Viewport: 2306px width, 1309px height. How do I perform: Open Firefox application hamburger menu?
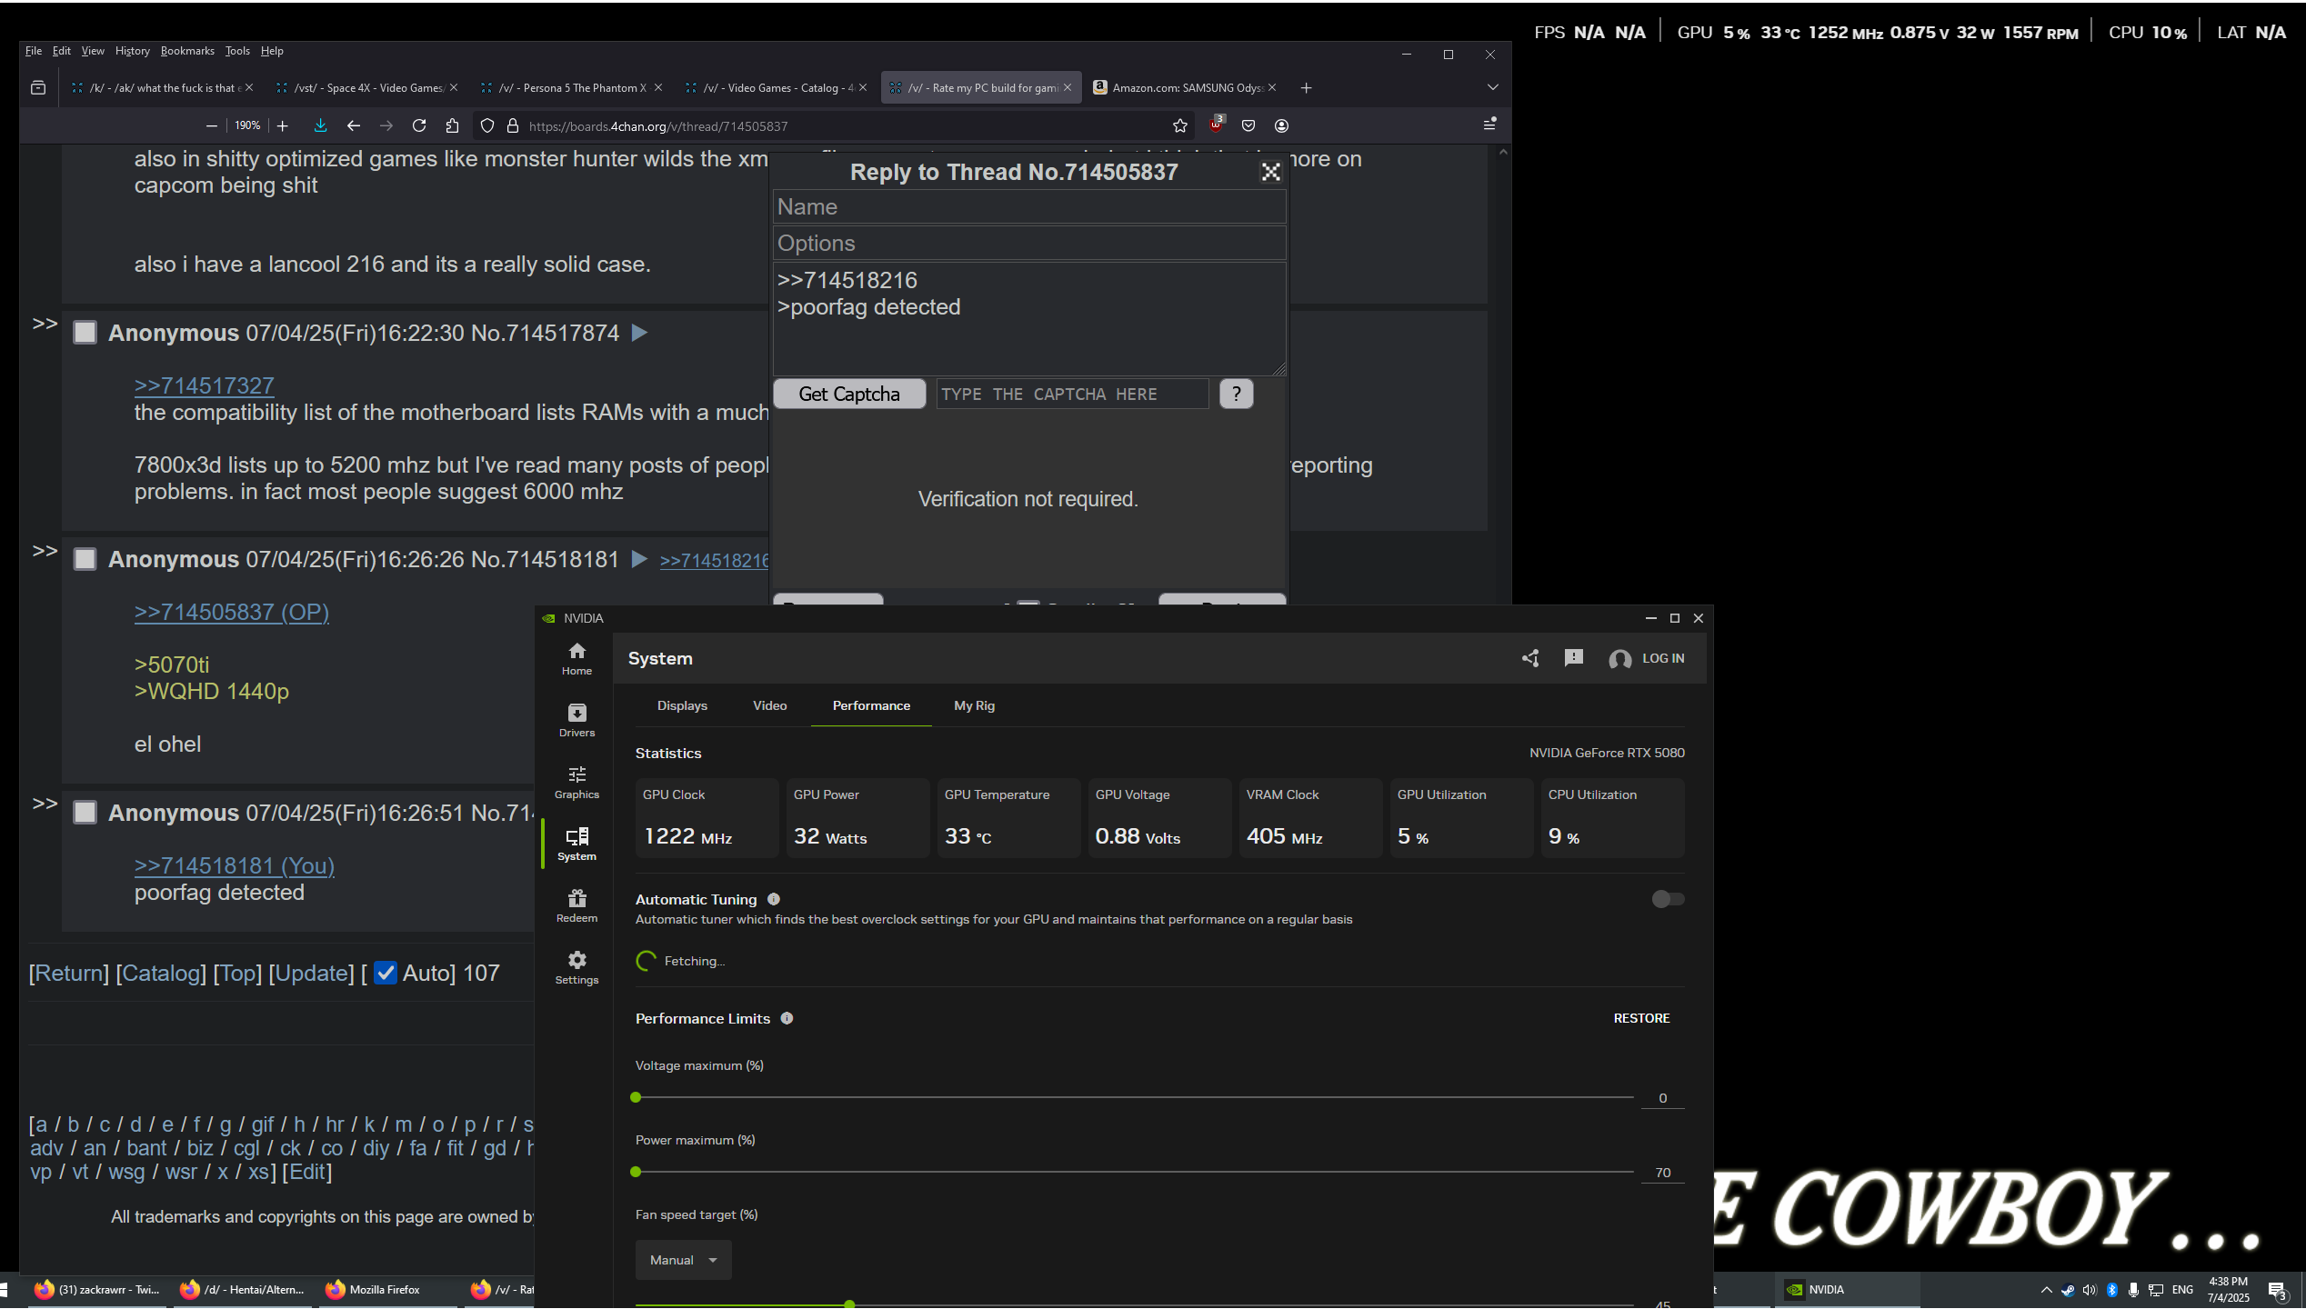[1489, 125]
